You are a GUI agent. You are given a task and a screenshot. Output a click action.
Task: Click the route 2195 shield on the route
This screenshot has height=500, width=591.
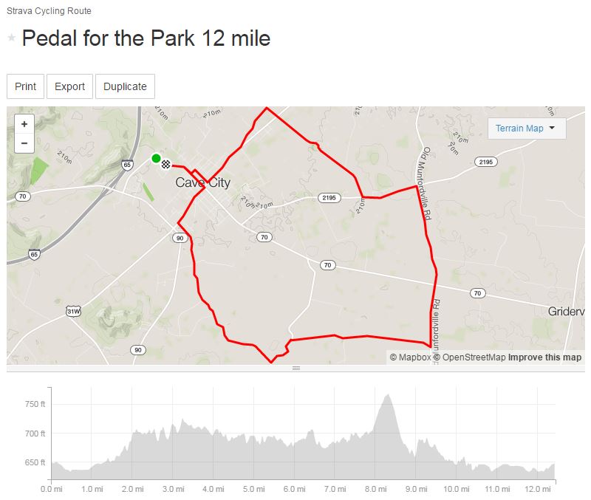click(x=329, y=198)
